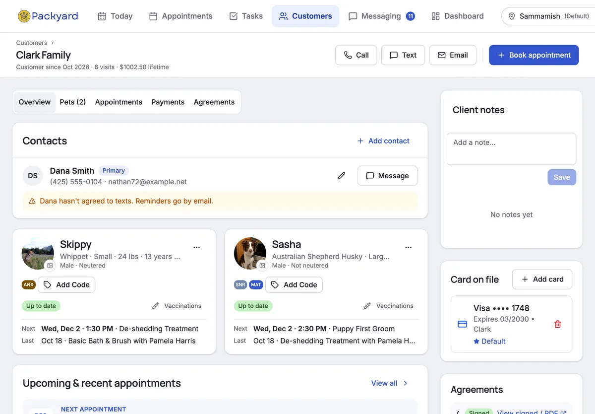The image size is (595, 414).
Task: Message Dana Smith
Action: (387, 176)
